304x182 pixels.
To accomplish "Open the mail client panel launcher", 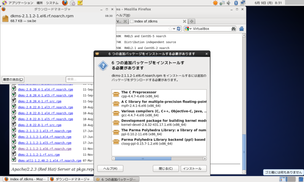I will [x=73, y=3].
